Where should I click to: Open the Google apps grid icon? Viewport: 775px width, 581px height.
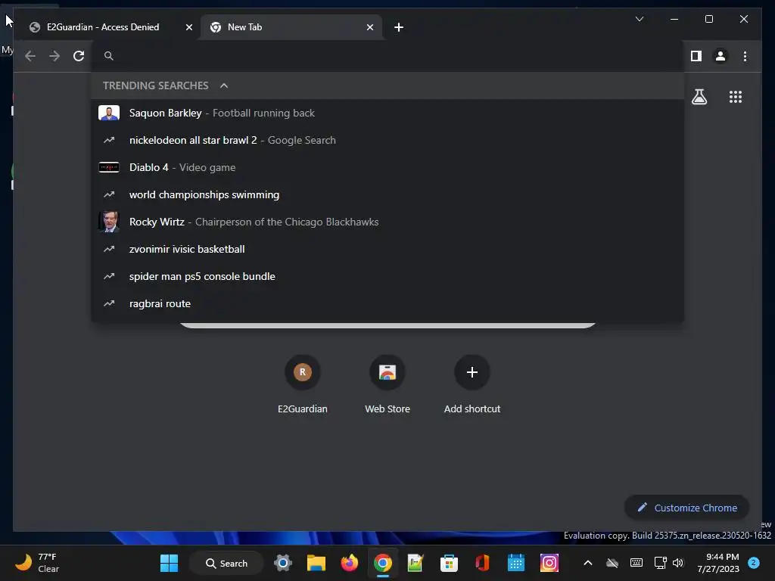pyautogui.click(x=736, y=97)
